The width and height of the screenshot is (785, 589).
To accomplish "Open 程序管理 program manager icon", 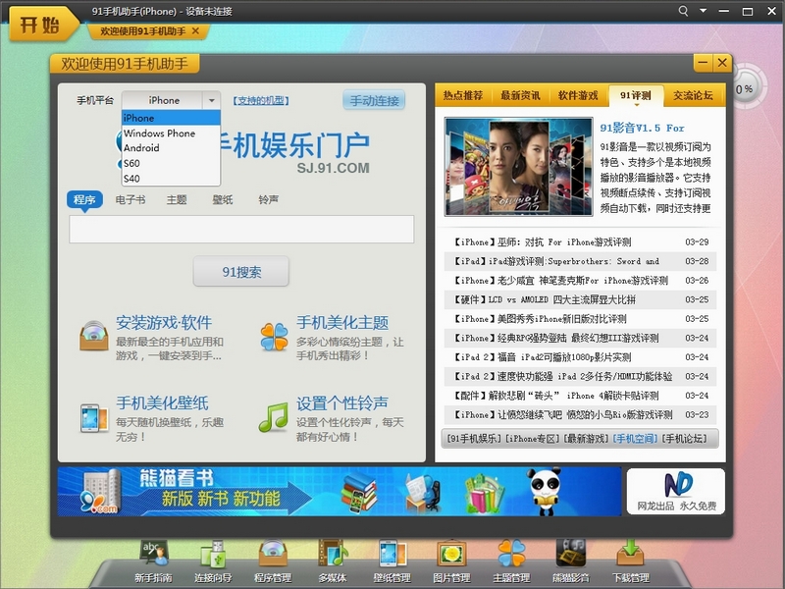I will 272,557.
